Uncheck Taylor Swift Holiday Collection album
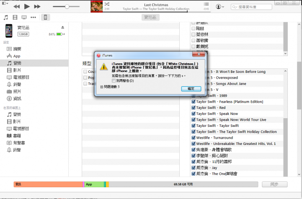The image size is (302, 199). pyautogui.click(x=194, y=132)
